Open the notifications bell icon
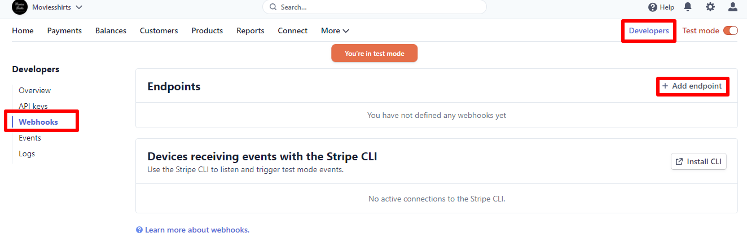 point(688,7)
